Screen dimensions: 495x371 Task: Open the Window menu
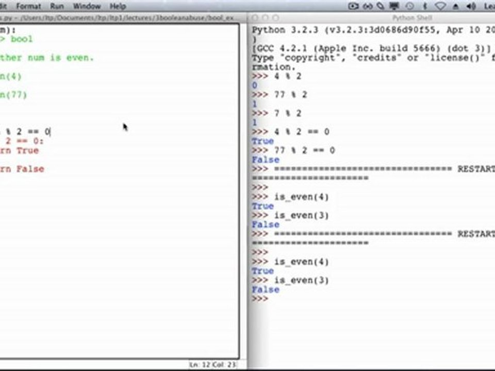tap(87, 6)
